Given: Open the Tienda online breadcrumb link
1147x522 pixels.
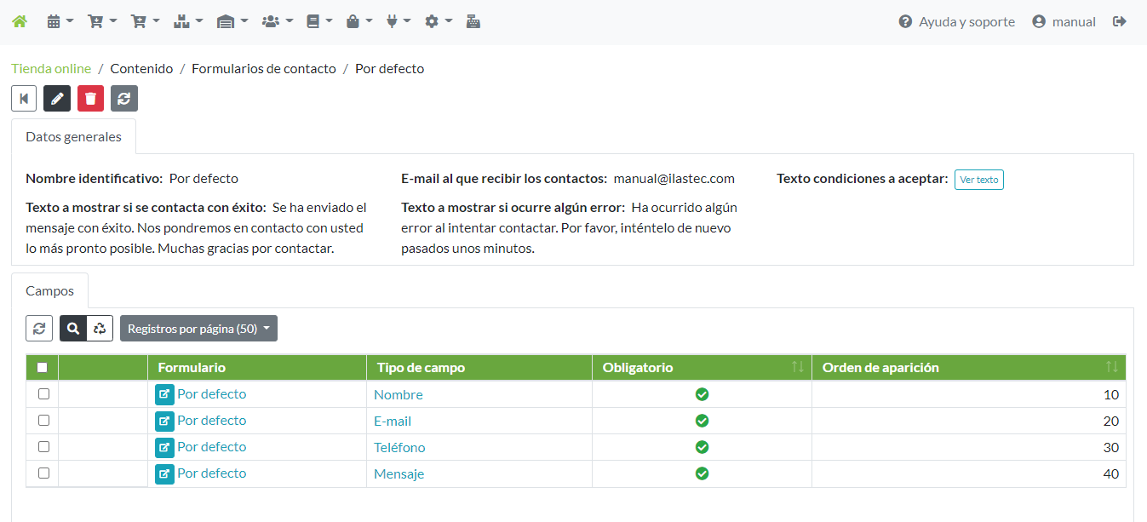Looking at the screenshot, I should coord(51,68).
